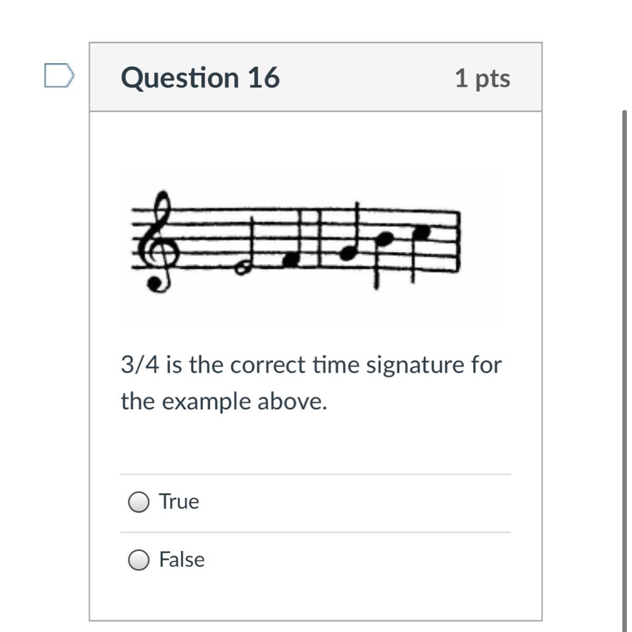This screenshot has width=632, height=632.
Task: Select the False radio button
Action: 139,560
